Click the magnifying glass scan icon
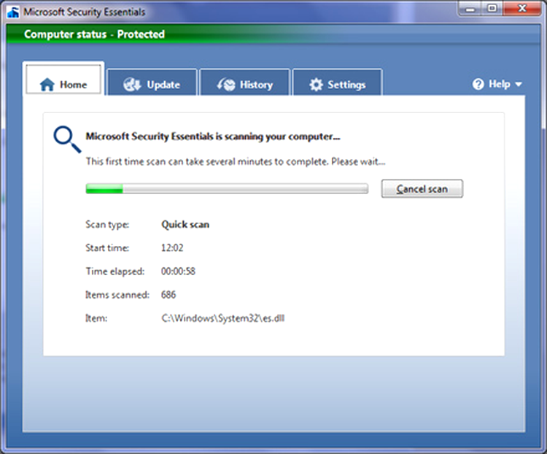 67,139
